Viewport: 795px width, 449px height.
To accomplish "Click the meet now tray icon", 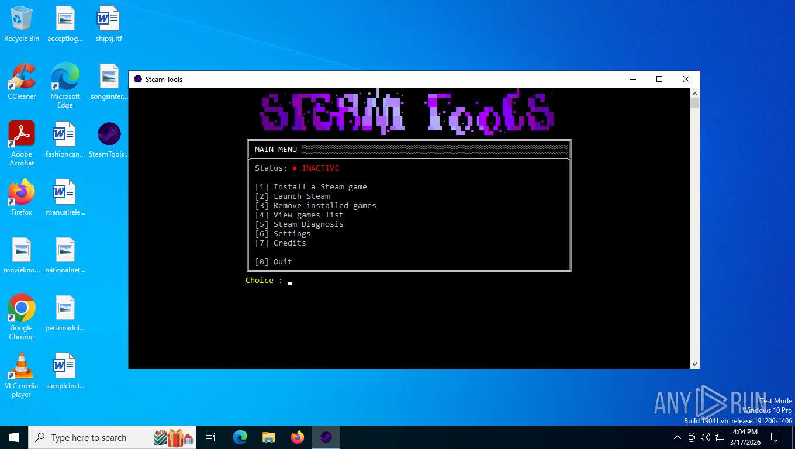I will tap(692, 437).
